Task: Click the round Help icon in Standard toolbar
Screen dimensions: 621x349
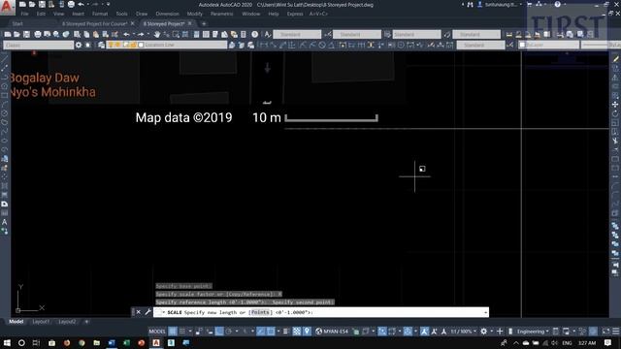Action: [x=254, y=35]
